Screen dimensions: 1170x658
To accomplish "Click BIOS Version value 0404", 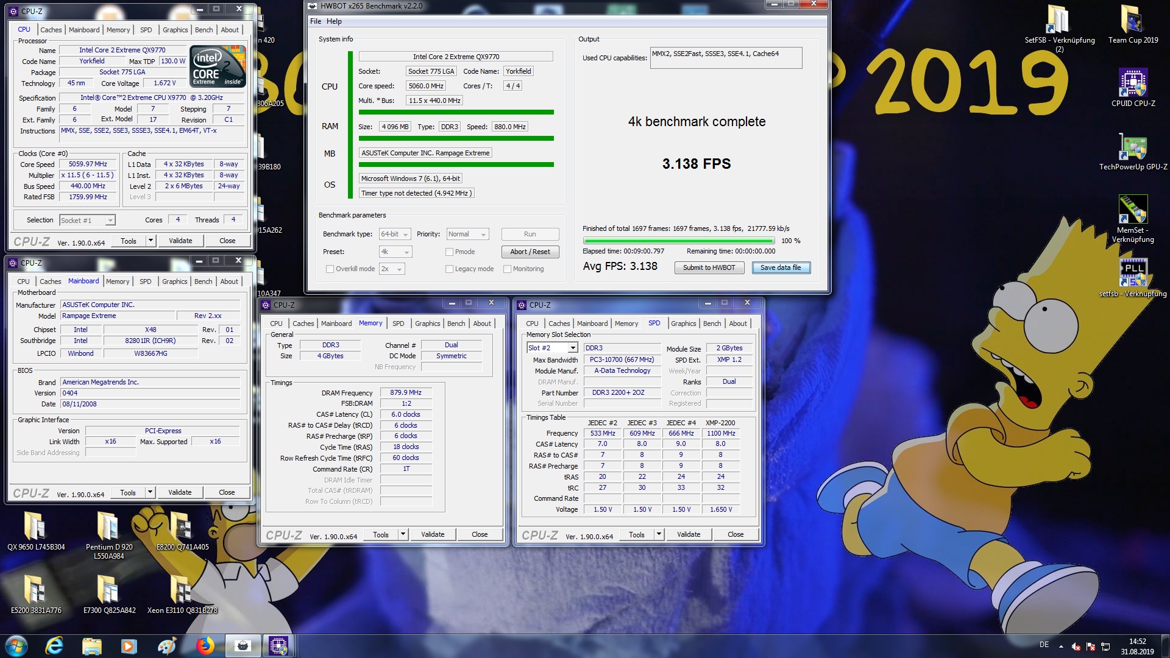I will (x=150, y=393).
